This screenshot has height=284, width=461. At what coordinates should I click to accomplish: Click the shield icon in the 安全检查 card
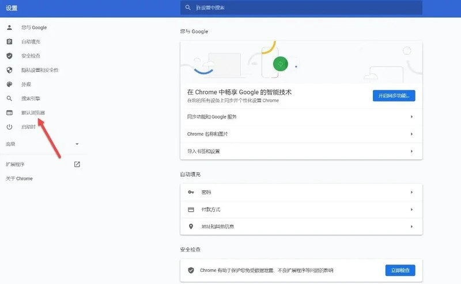pos(191,270)
